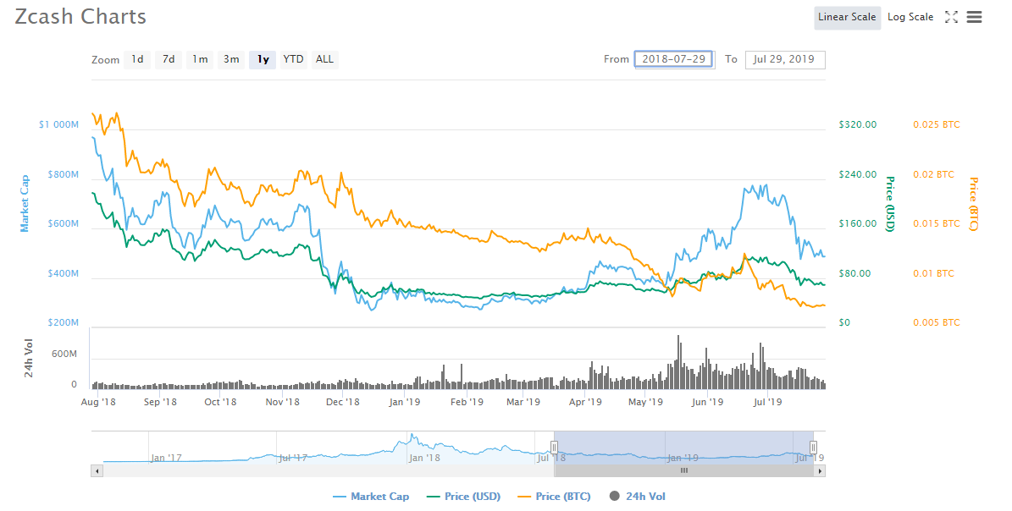
Task: Set zoom range to 1m
Action: tap(200, 59)
